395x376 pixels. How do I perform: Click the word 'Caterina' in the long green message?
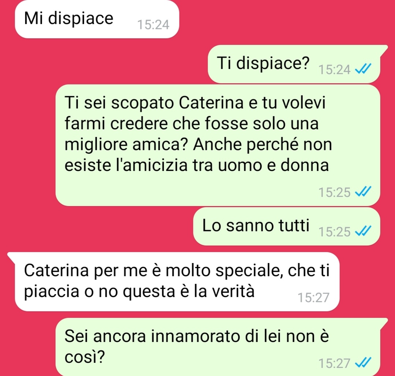point(211,103)
